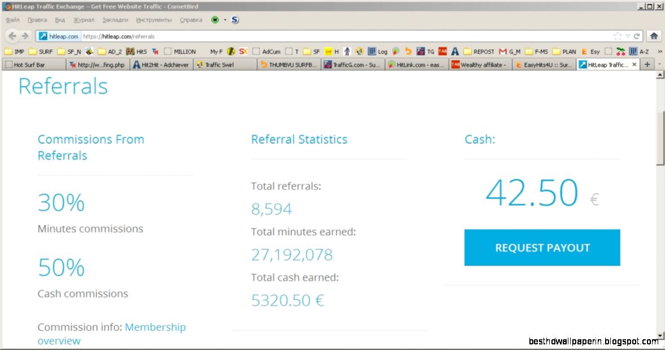This screenshot has width=665, height=350.
Task: Click the Home button in the navigation bar
Action: click(x=654, y=35)
